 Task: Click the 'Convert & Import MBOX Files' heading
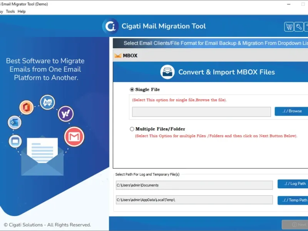click(226, 72)
